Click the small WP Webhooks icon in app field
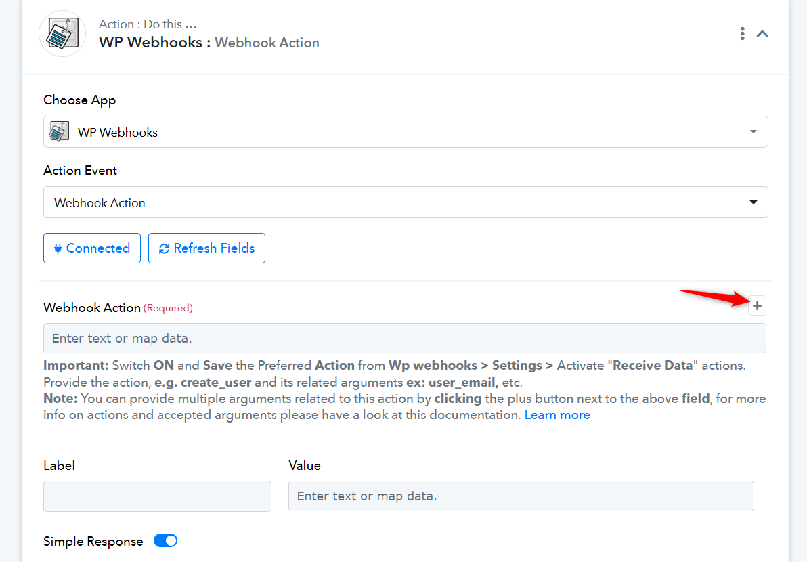807x562 pixels. click(x=59, y=132)
